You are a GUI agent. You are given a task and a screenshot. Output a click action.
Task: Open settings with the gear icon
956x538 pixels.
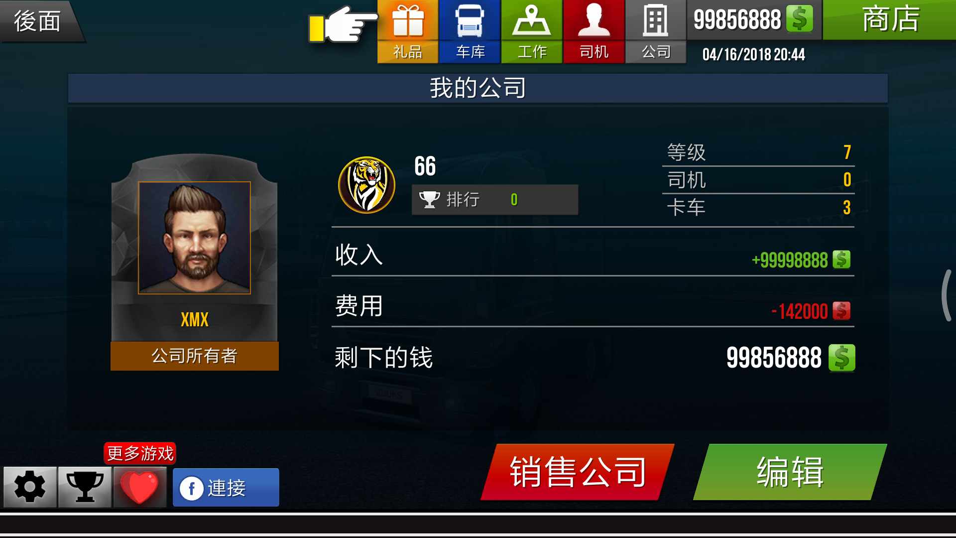[30, 487]
